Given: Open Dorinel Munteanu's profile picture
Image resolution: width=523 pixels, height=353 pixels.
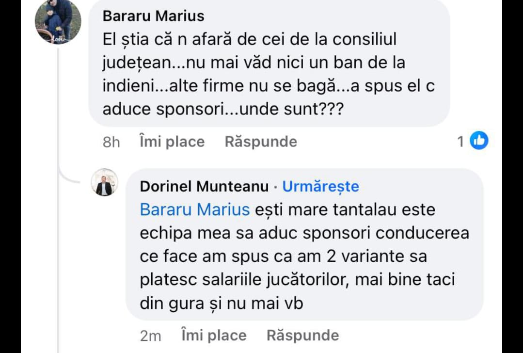Looking at the screenshot, I should (x=105, y=184).
